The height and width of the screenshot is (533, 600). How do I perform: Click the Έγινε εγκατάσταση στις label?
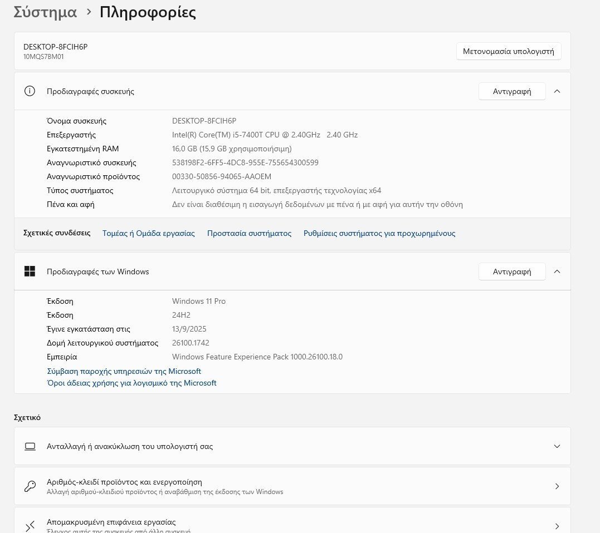point(89,329)
